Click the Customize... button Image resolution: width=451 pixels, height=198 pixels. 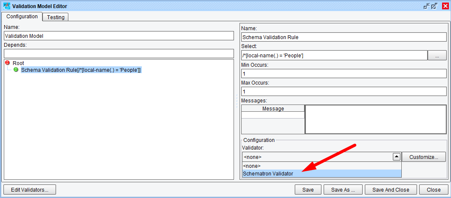click(x=424, y=157)
